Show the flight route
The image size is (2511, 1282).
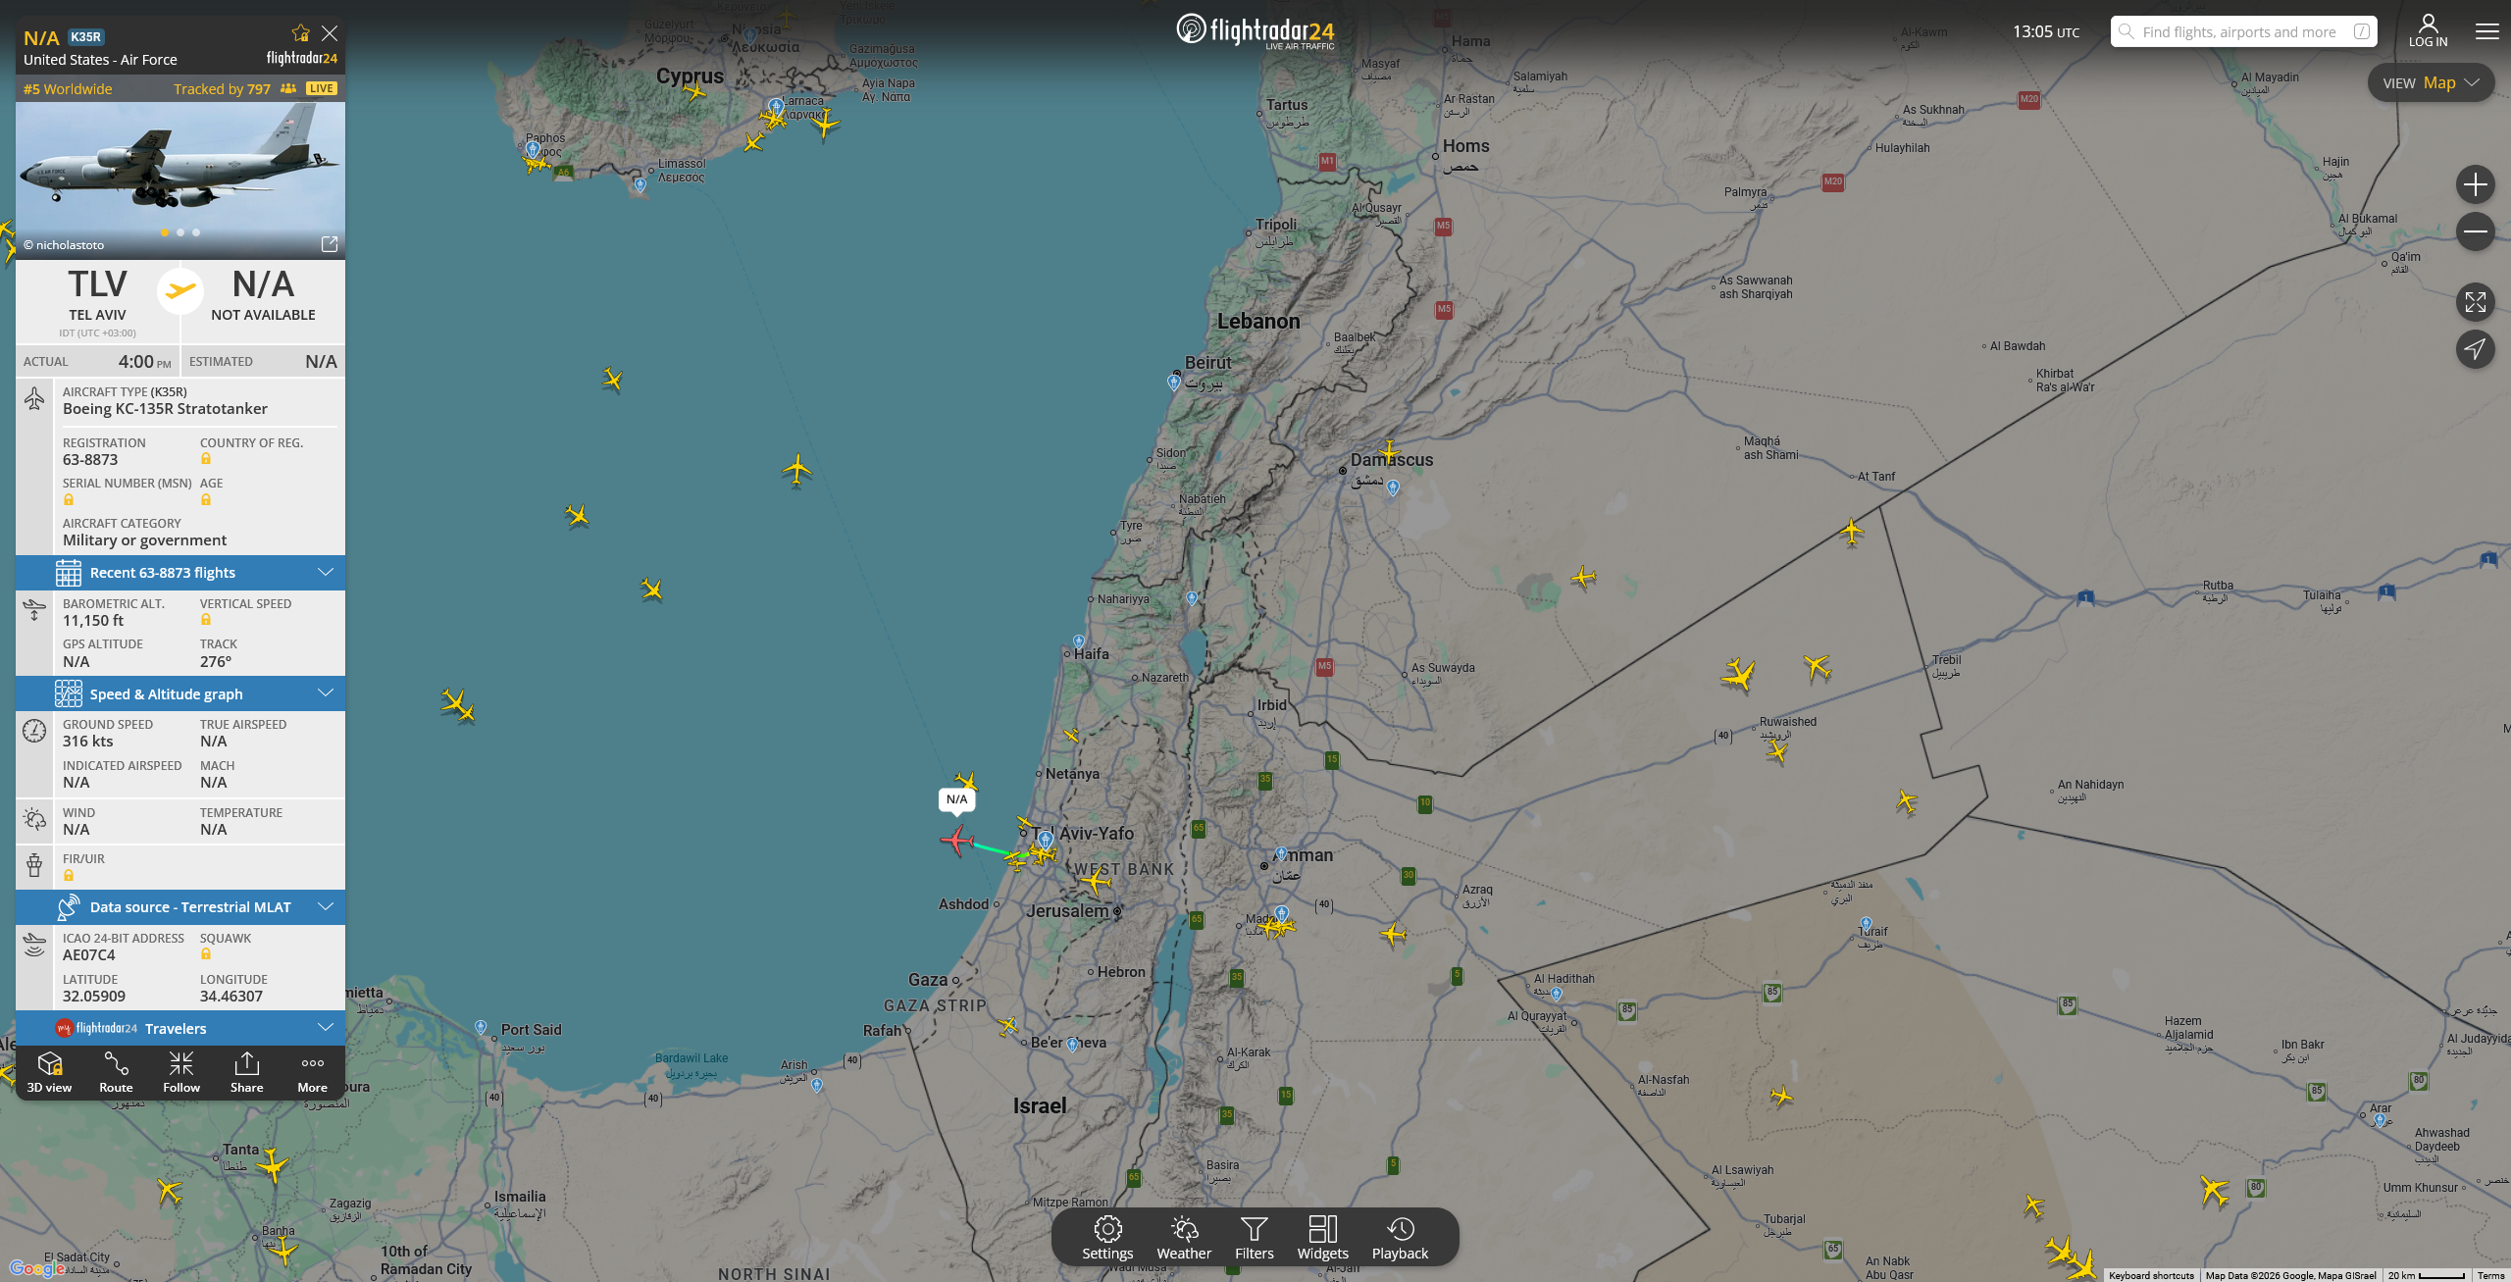tap(116, 1071)
